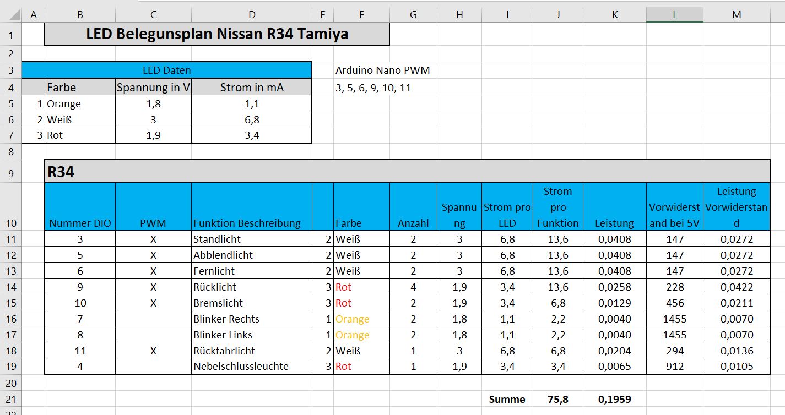Select 'Orange' in the Blinker Links row
Screen dimensions: 785x415
(x=362, y=335)
